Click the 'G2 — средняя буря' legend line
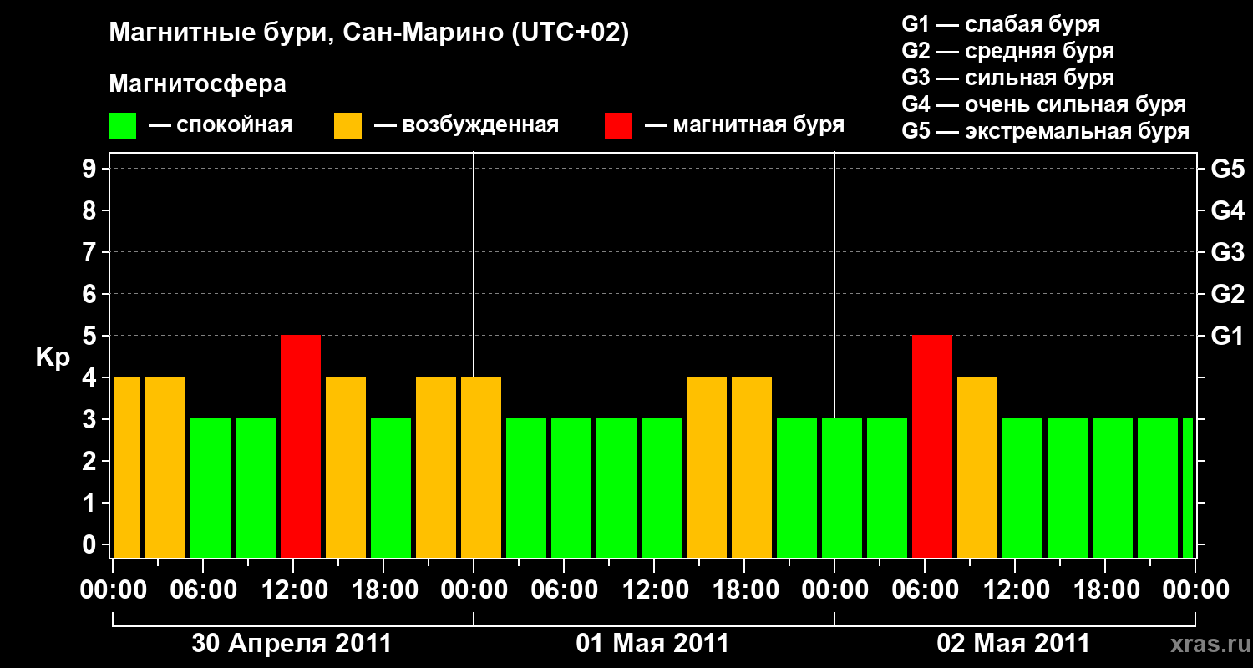This screenshot has width=1253, height=668. pyautogui.click(x=1007, y=51)
